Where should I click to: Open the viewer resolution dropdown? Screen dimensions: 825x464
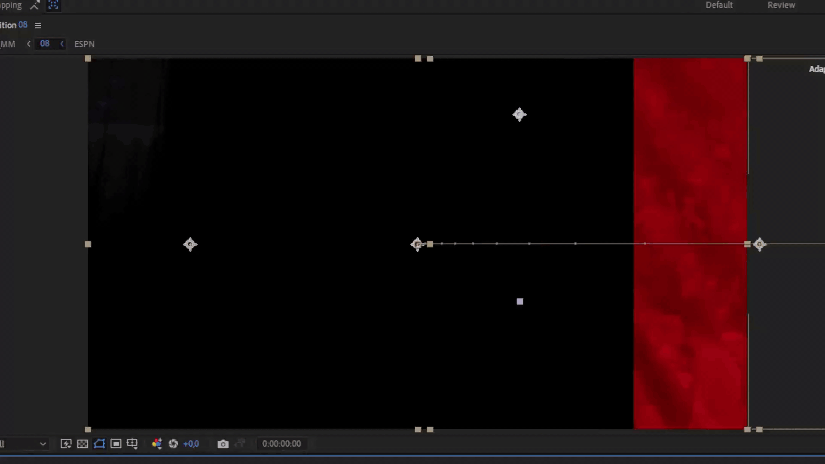[24, 444]
